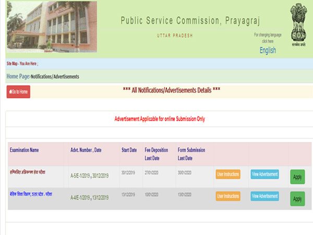This screenshot has height=235, width=313.
Task: Click the Examination Name column header
Action: [x=24, y=150]
